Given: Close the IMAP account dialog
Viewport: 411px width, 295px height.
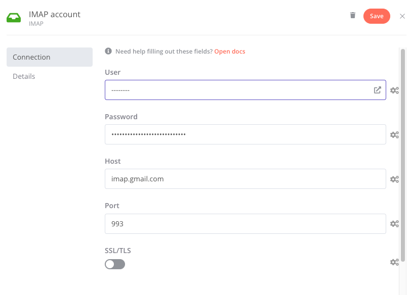Looking at the screenshot, I should [402, 16].
